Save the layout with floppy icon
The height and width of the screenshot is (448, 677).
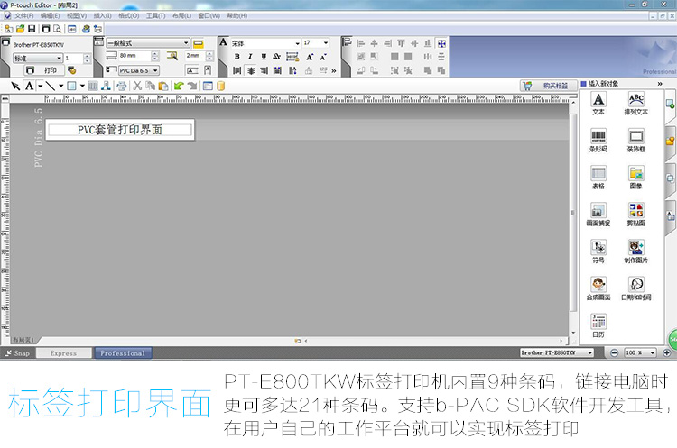coord(32,29)
